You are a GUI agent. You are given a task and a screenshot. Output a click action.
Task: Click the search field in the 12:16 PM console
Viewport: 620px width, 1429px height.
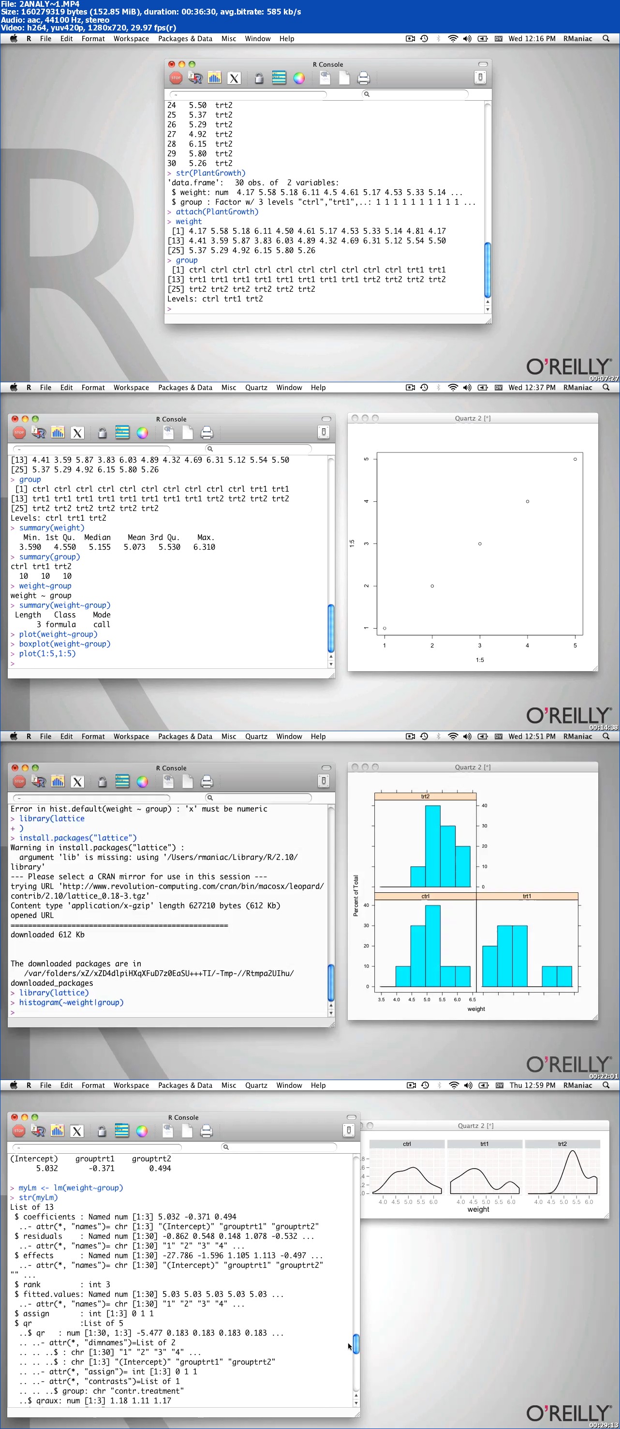tap(415, 94)
